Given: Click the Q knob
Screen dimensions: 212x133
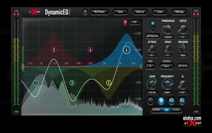Looking at the screenshot, I should 183,85.
